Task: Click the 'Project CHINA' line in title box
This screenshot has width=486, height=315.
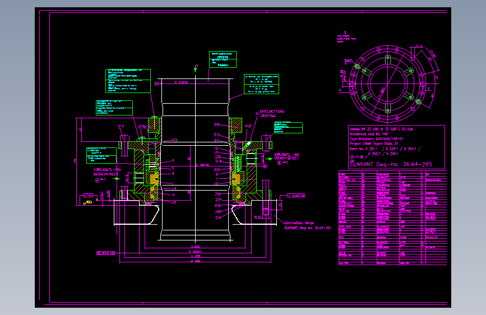Action: (374, 143)
